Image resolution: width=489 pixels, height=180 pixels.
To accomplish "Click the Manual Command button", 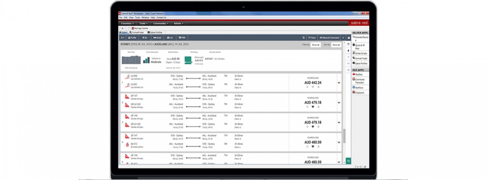I will 329,38.
